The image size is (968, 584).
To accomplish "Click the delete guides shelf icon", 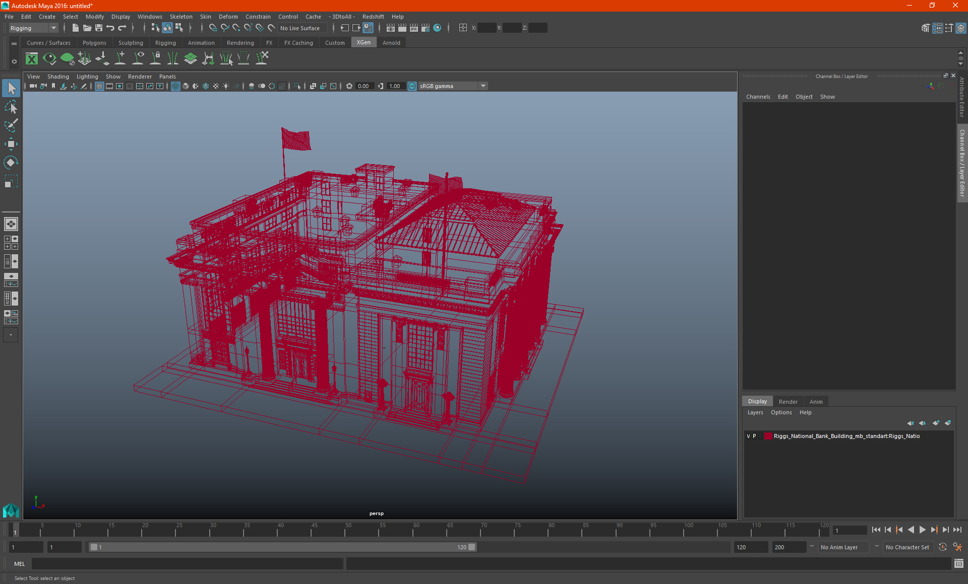I will pyautogui.click(x=261, y=59).
